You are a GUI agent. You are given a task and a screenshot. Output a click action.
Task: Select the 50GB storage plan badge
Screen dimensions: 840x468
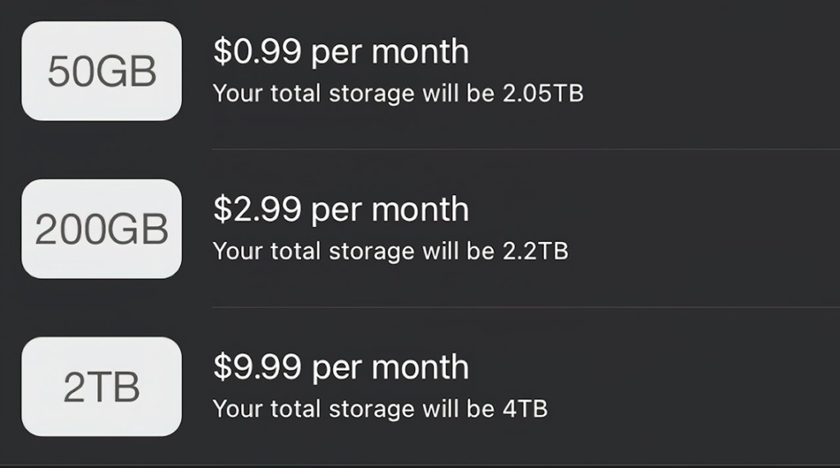click(x=101, y=72)
